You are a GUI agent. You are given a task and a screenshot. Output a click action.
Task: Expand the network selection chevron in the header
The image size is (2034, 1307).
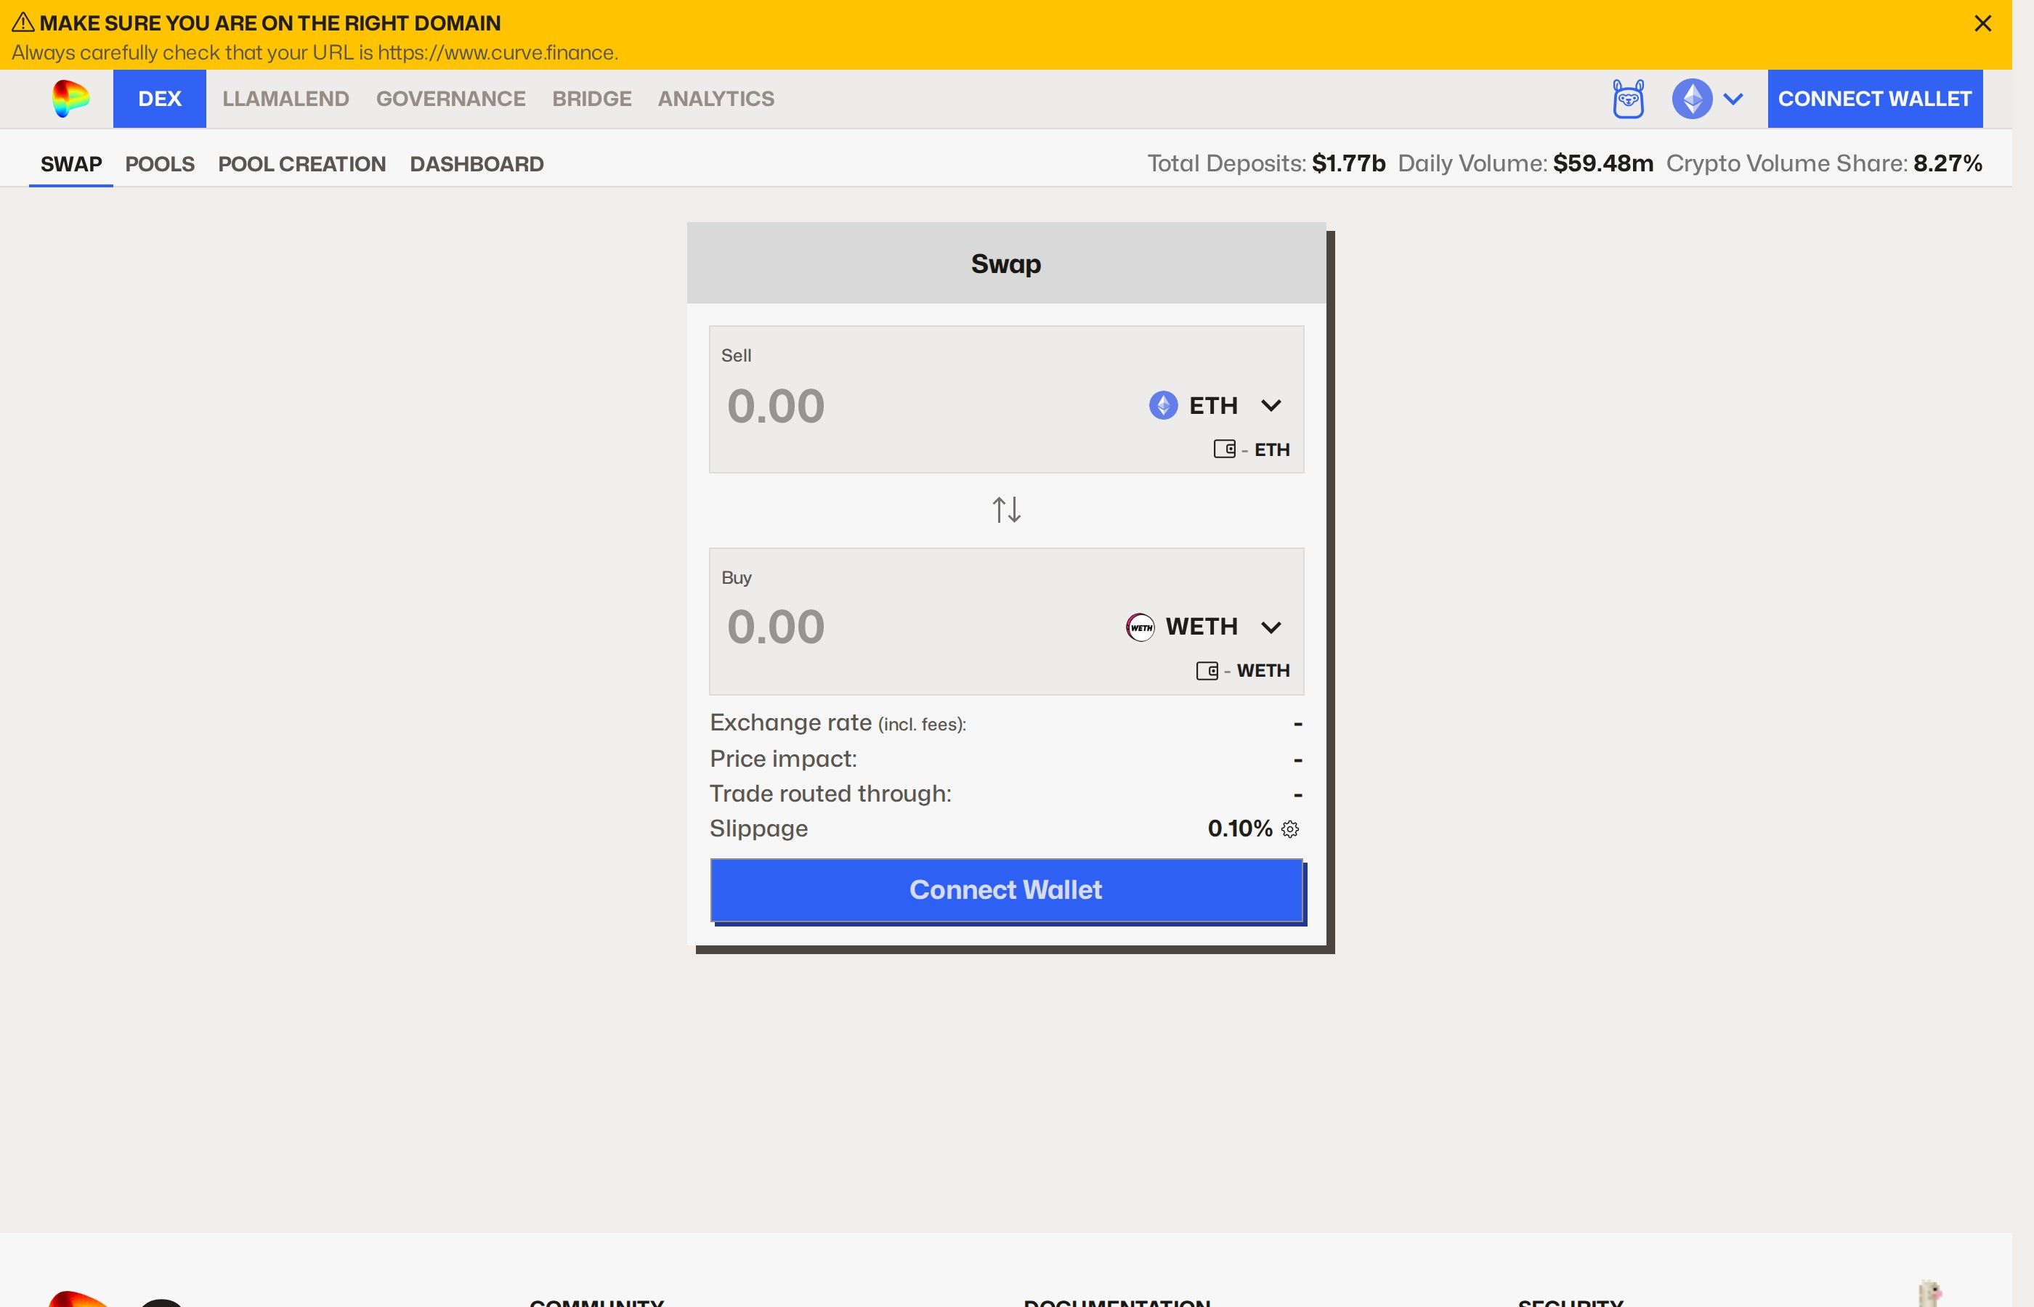[1733, 99]
